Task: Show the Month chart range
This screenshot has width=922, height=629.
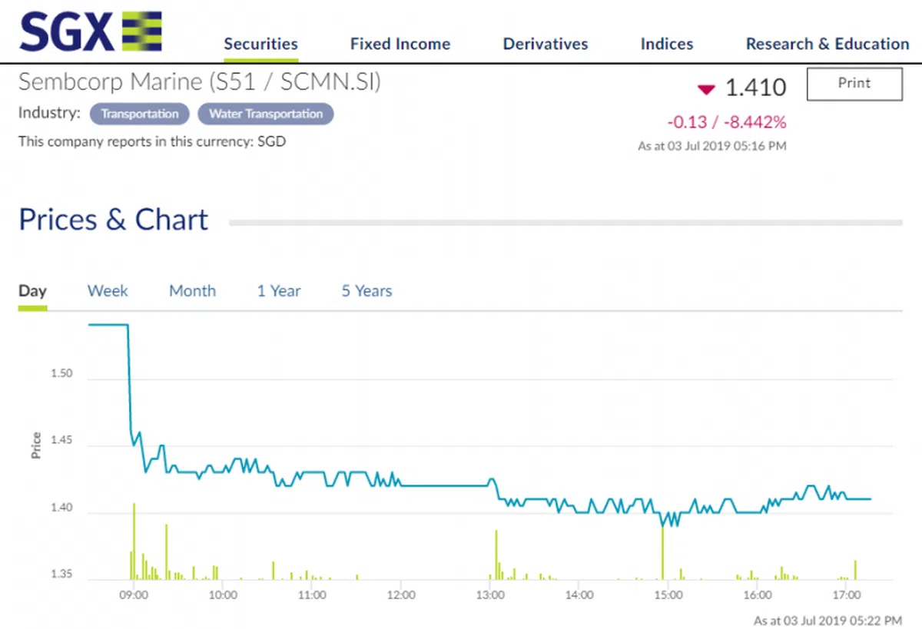Action: (192, 291)
